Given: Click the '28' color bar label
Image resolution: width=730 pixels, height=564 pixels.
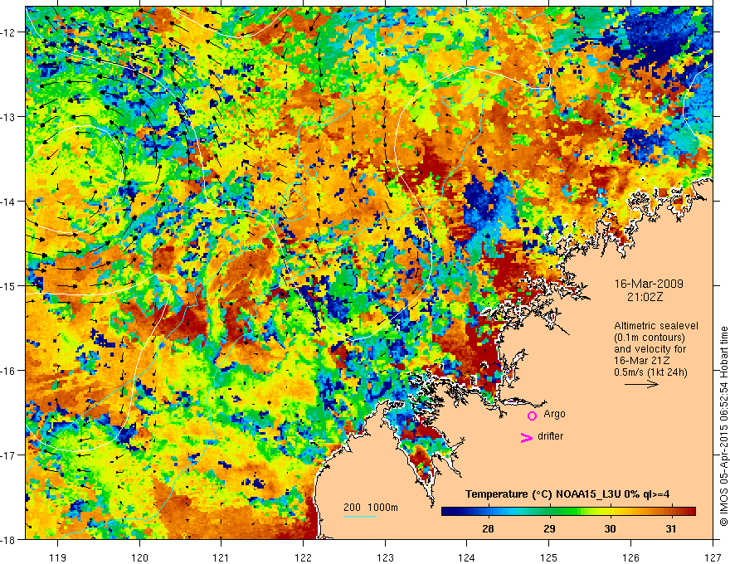Looking at the screenshot, I should click(488, 528).
